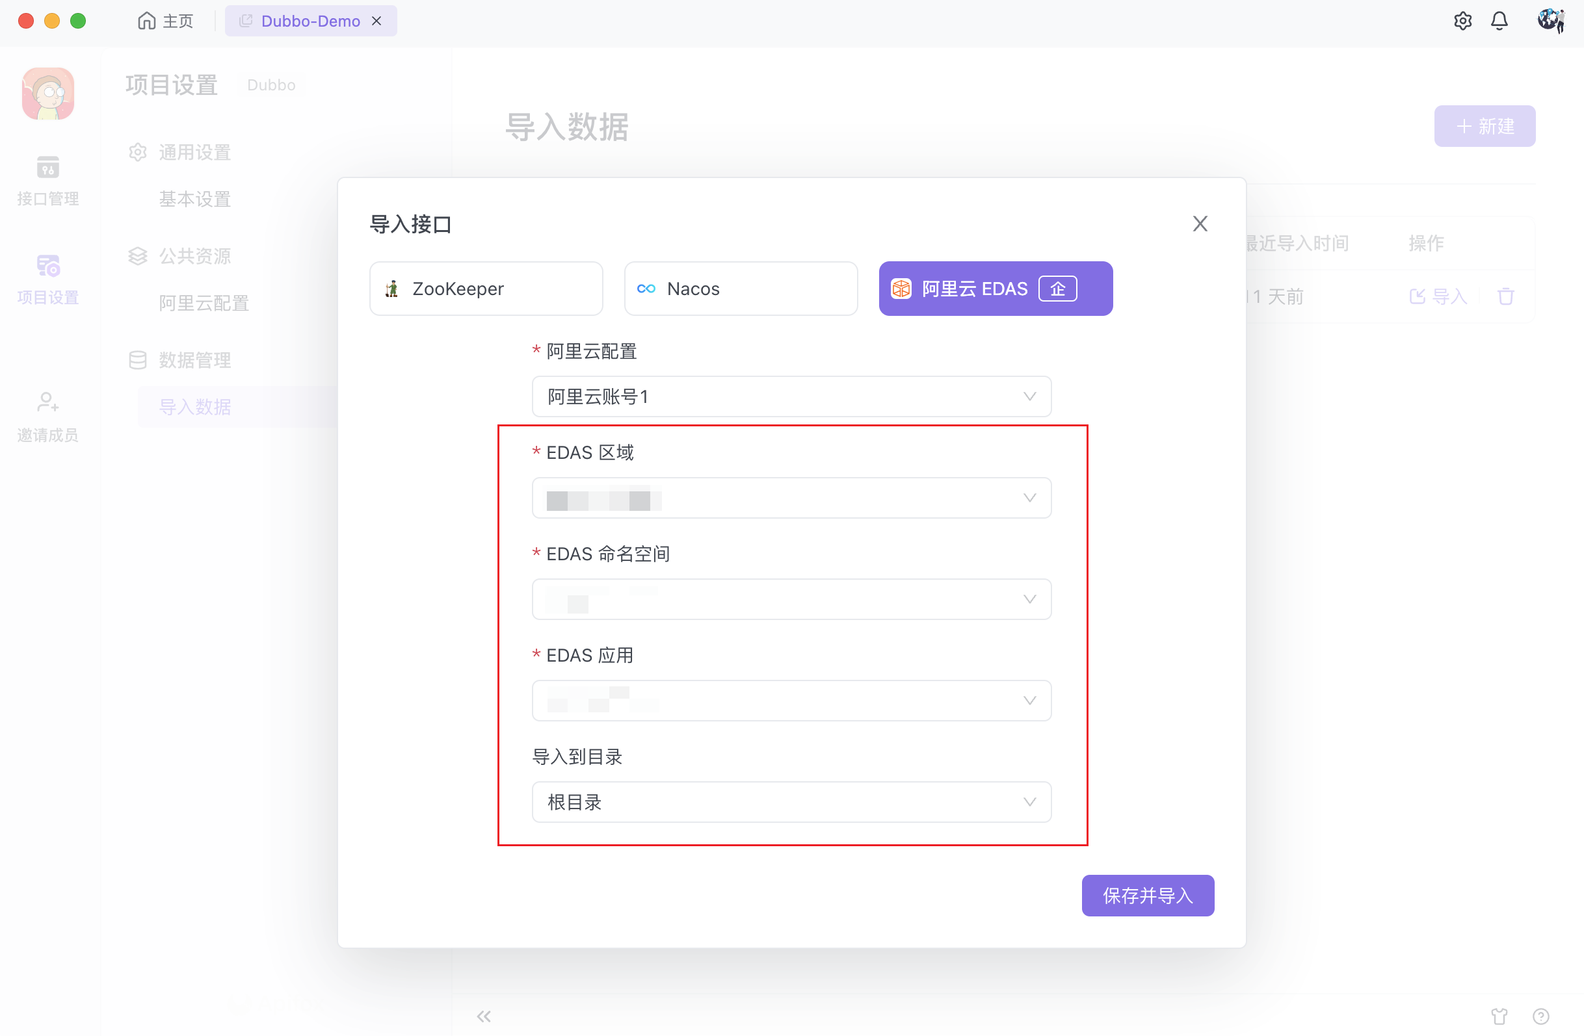Viewport: 1584px width, 1036px height.
Task: Click the delete trash icon in table row
Action: click(x=1505, y=297)
